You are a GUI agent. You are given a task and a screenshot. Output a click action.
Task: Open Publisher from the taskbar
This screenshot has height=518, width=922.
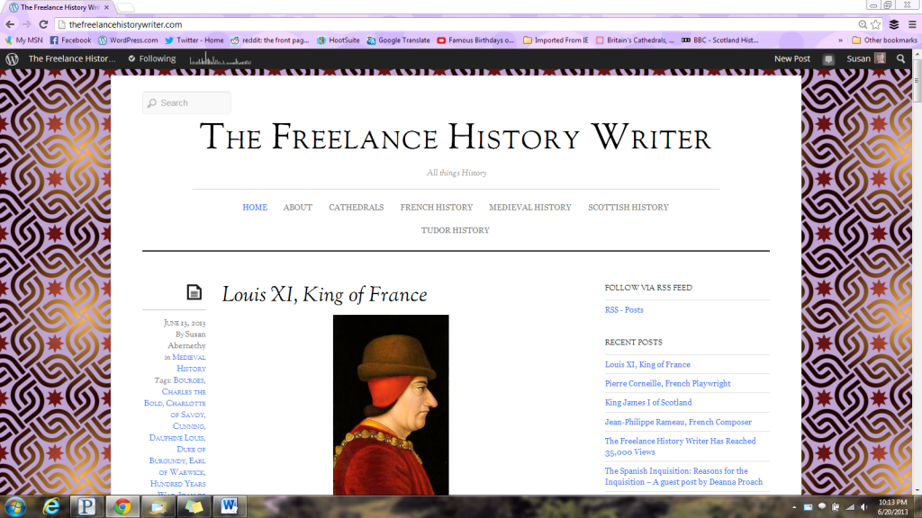86,506
